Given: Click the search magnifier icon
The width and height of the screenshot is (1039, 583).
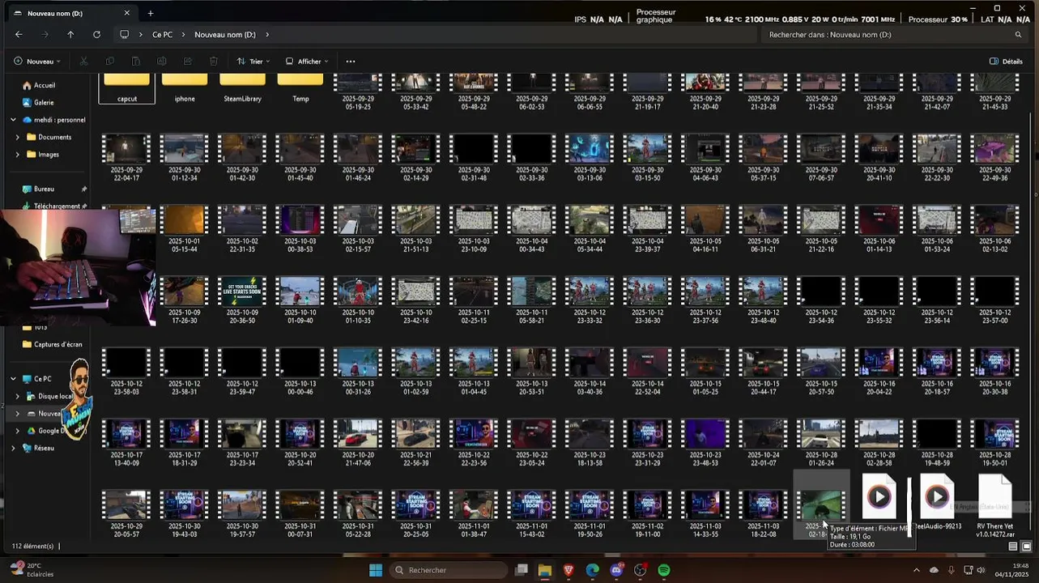Looking at the screenshot, I should [x=1018, y=35].
